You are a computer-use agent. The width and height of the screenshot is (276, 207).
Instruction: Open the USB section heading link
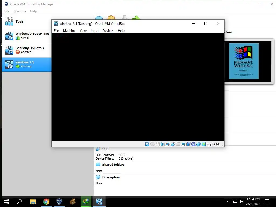tap(105, 149)
